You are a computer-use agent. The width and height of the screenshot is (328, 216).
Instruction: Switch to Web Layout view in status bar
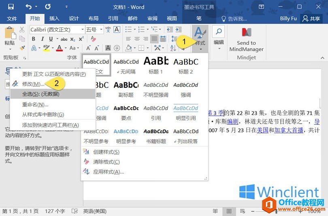coord(243,211)
